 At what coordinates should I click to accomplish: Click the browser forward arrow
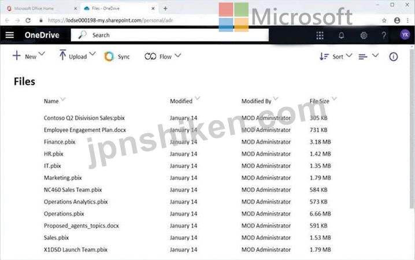[x=17, y=20]
